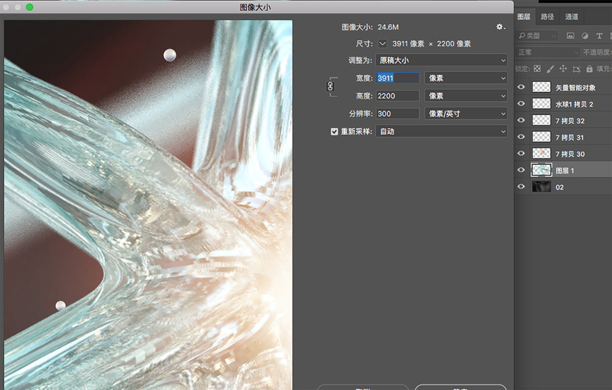Expand the 尺寸 dimensions unit chevron
612x390 pixels.
[382, 44]
